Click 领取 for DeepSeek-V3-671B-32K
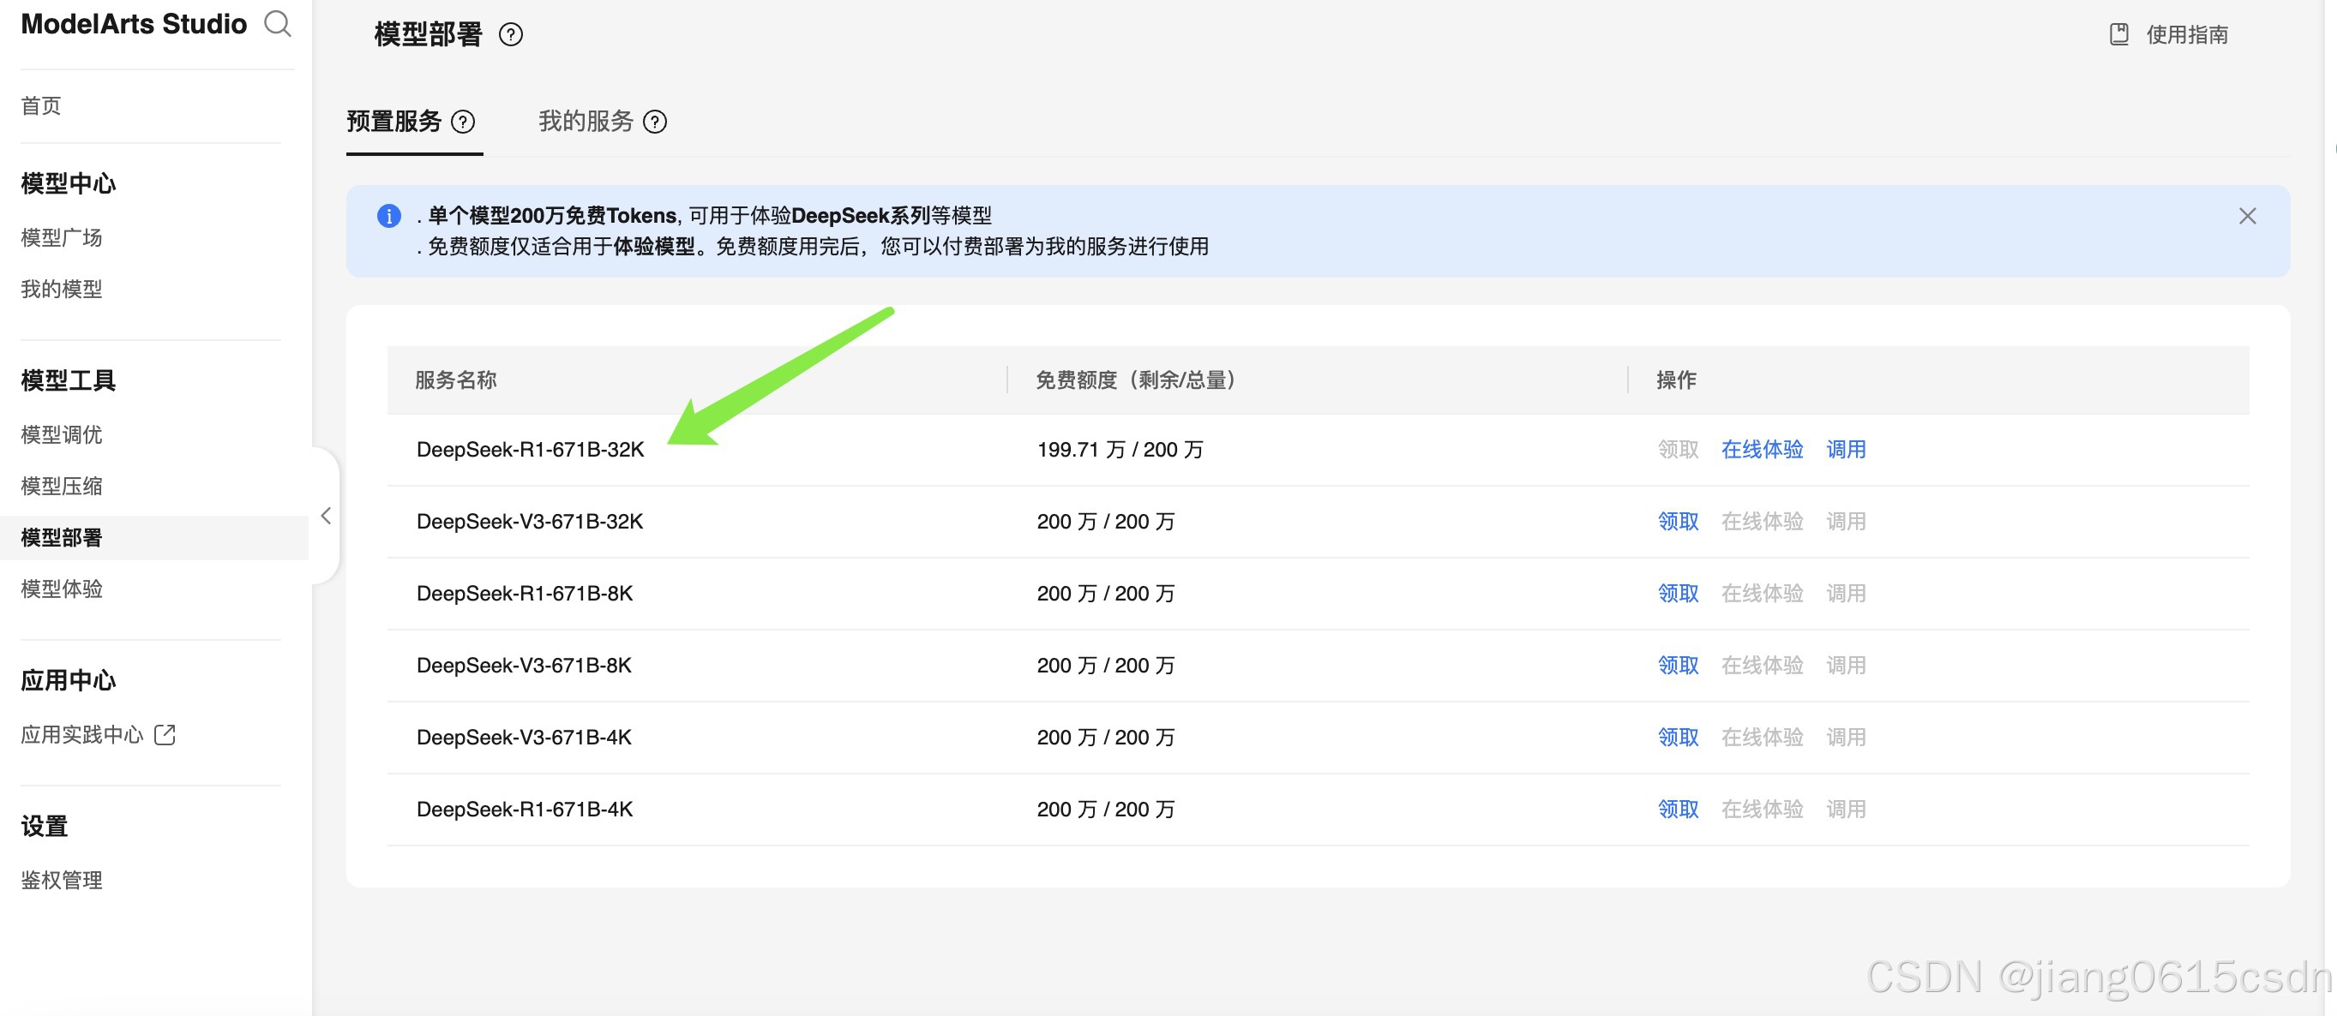2337x1016 pixels. point(1677,521)
